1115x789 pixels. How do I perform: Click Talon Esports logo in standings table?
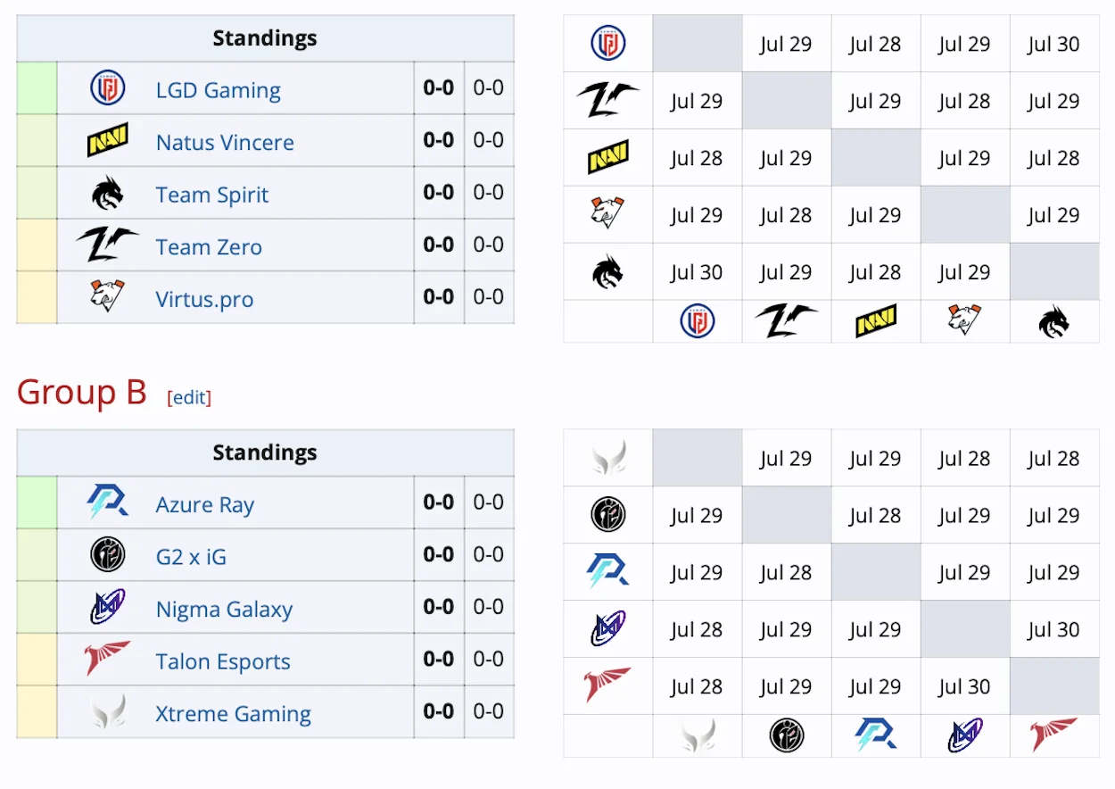coord(107,660)
